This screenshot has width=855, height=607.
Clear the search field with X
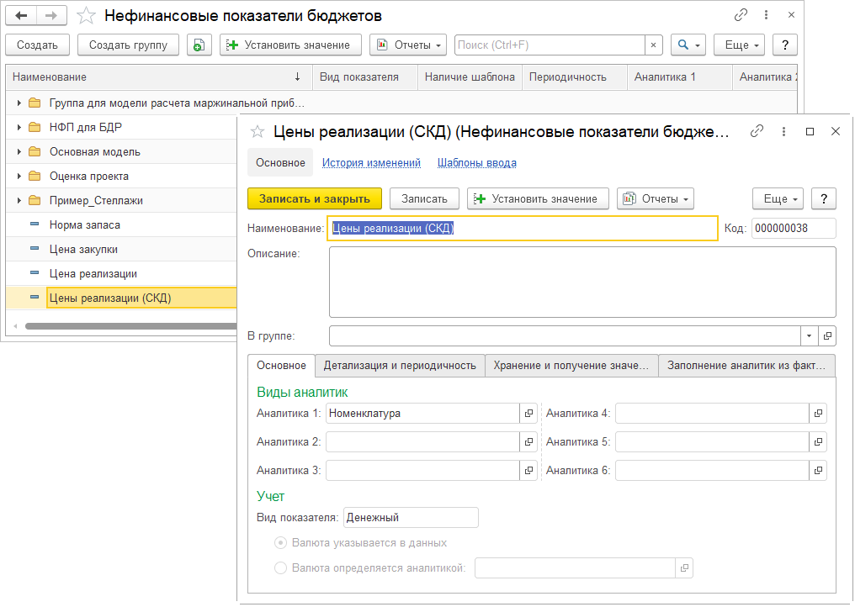tap(654, 45)
